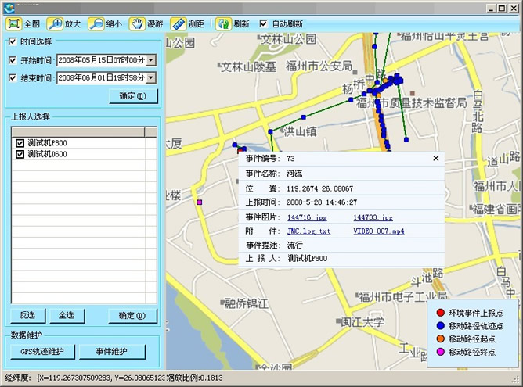Click 上报人 value 测试机P800 in popup

[x=308, y=259]
